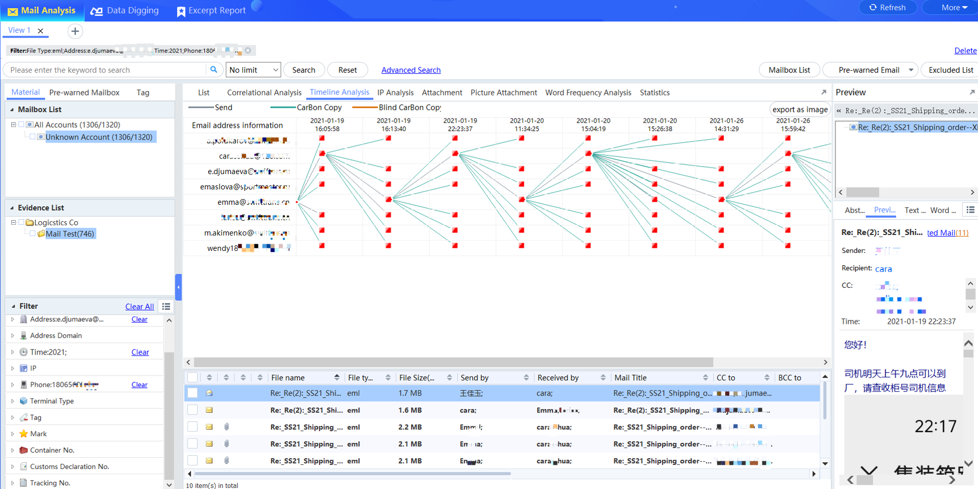Screen dimensions: 978x489
Task: Check the last 2.1 MB mail row checkbox
Action: coord(192,461)
